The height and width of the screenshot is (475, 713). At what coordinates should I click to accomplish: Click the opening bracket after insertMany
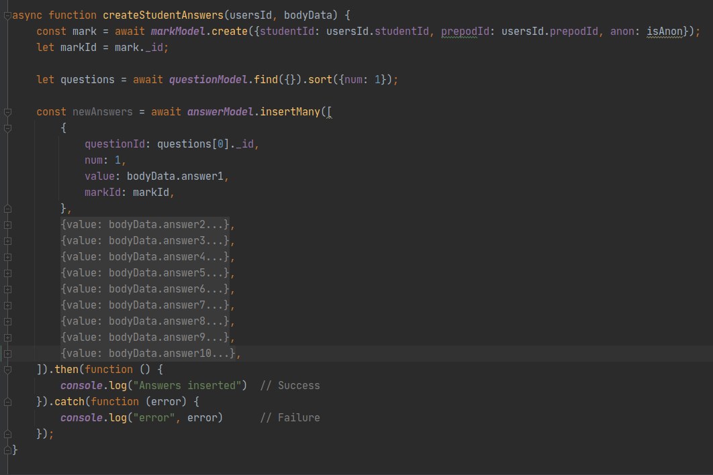[329, 112]
